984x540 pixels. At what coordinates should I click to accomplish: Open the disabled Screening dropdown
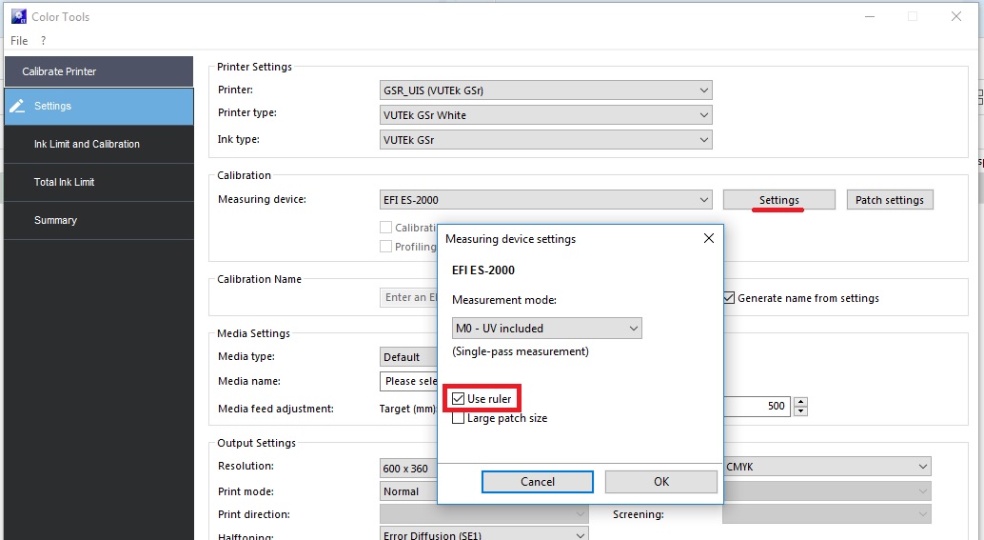click(x=826, y=514)
